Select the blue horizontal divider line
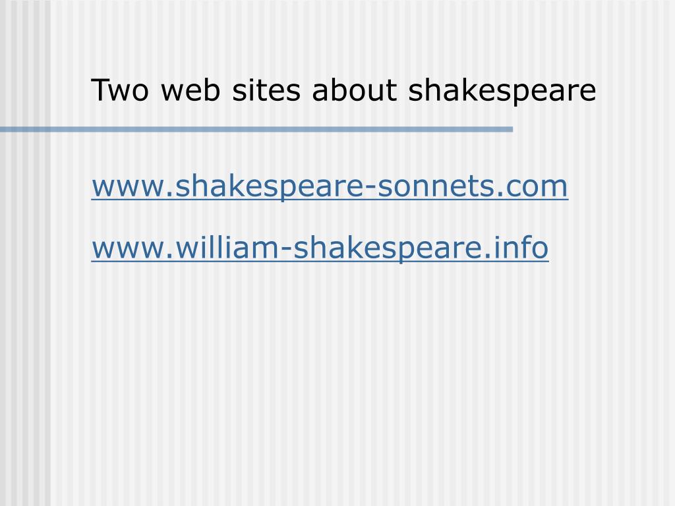 click(256, 129)
